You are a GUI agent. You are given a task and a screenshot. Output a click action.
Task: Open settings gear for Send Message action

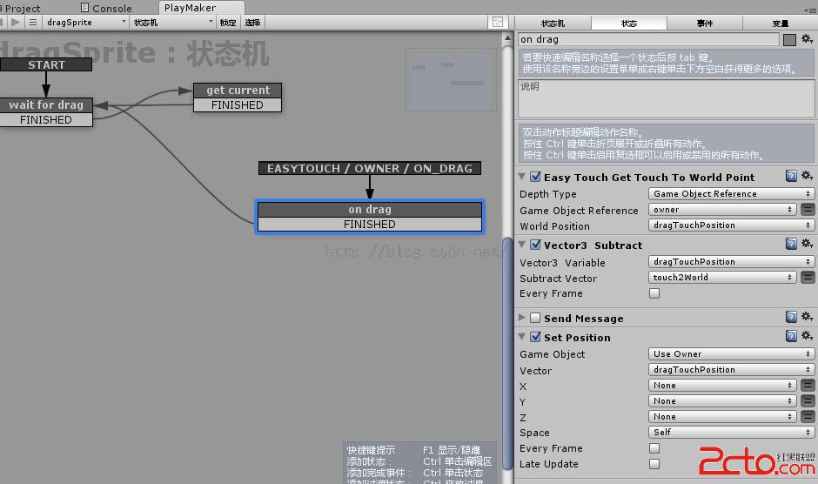pos(807,317)
